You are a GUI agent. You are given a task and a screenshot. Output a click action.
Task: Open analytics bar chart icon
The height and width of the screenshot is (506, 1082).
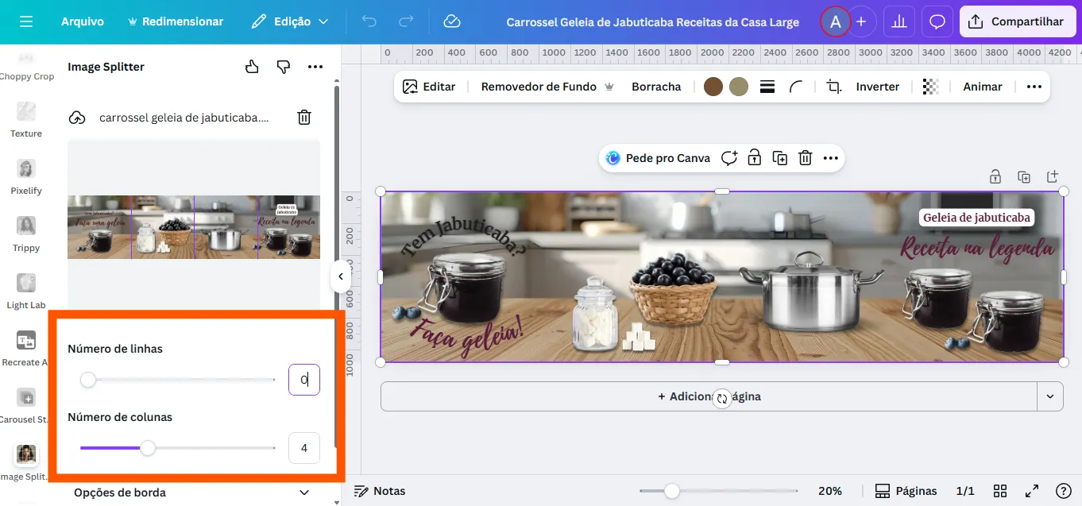click(x=899, y=21)
